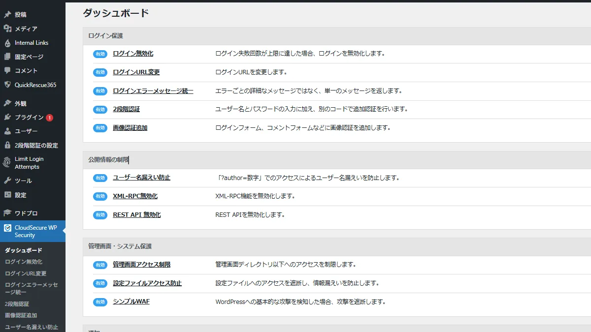Image resolution: width=591 pixels, height=332 pixels.
Task: Click the description 'REST APIを無効化します。'
Action: (x=250, y=215)
